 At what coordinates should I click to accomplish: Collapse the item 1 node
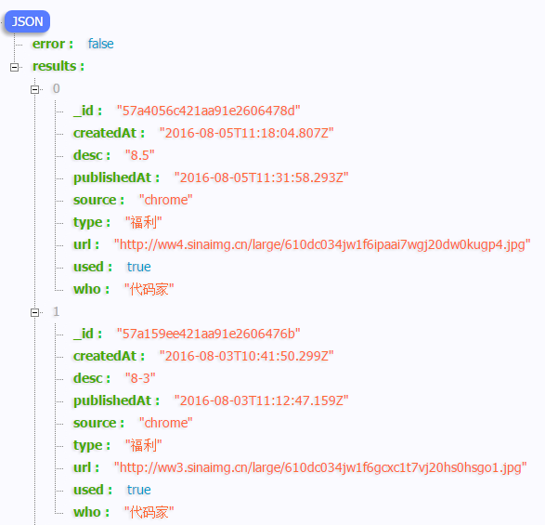pyautogui.click(x=34, y=312)
